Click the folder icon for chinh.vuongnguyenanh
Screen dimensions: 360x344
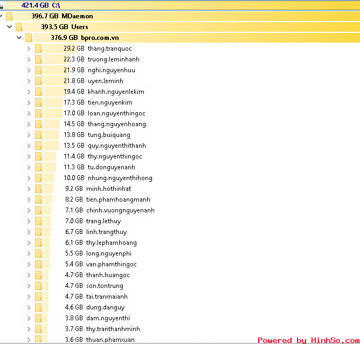point(38,211)
